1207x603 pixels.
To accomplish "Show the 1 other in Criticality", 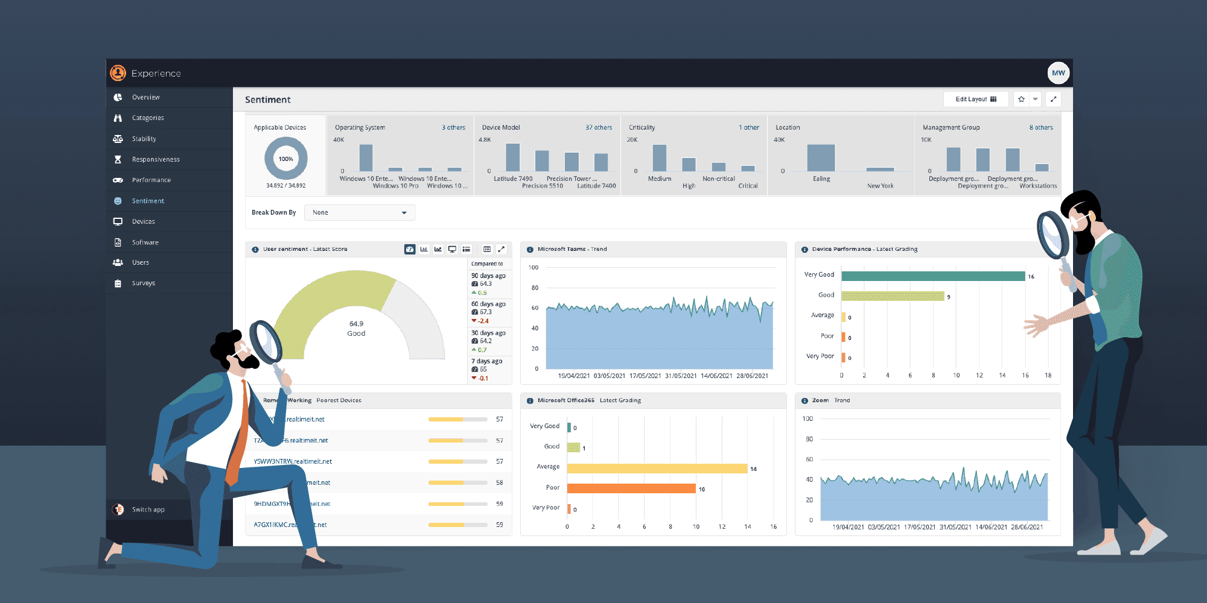I will point(749,127).
